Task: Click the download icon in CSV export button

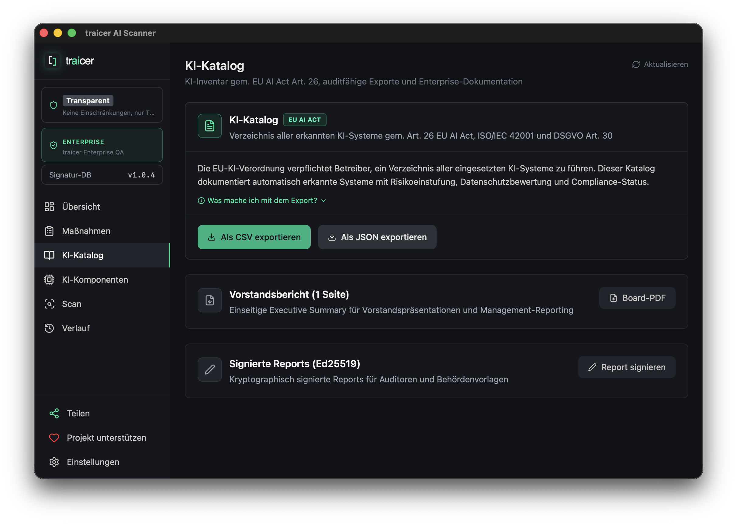Action: pyautogui.click(x=212, y=237)
